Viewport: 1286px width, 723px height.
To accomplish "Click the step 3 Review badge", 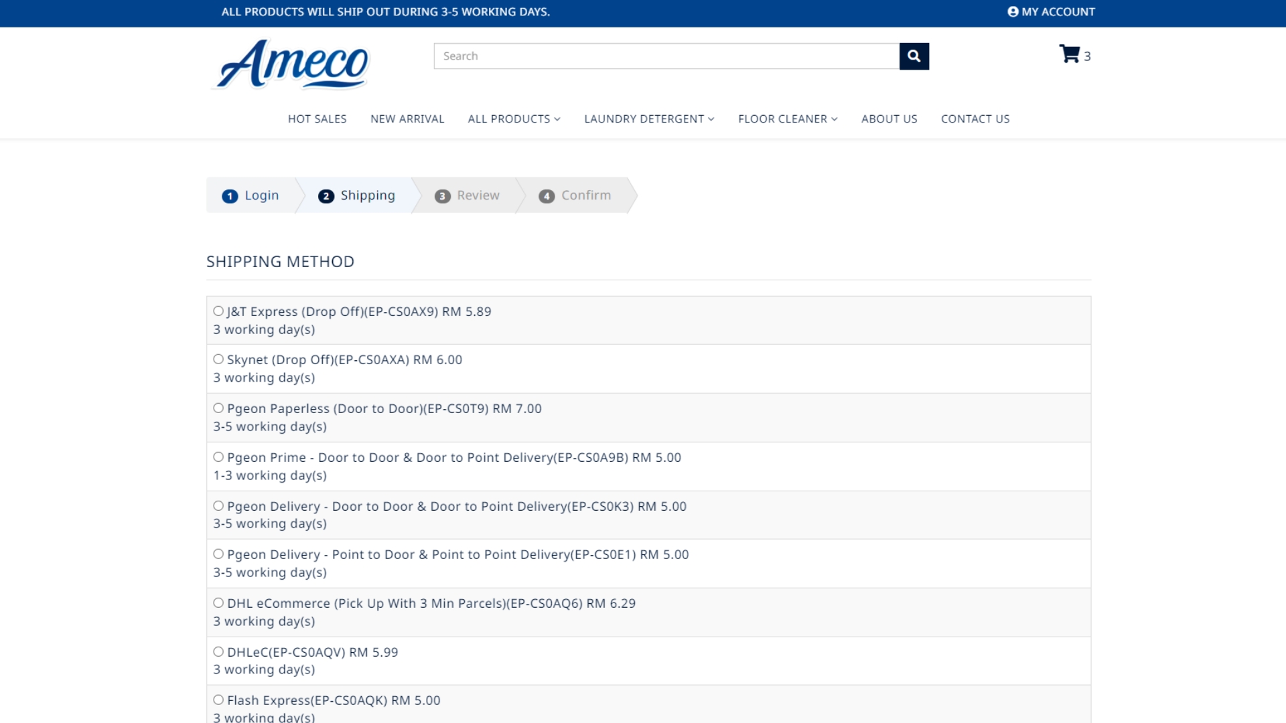I will click(x=442, y=196).
